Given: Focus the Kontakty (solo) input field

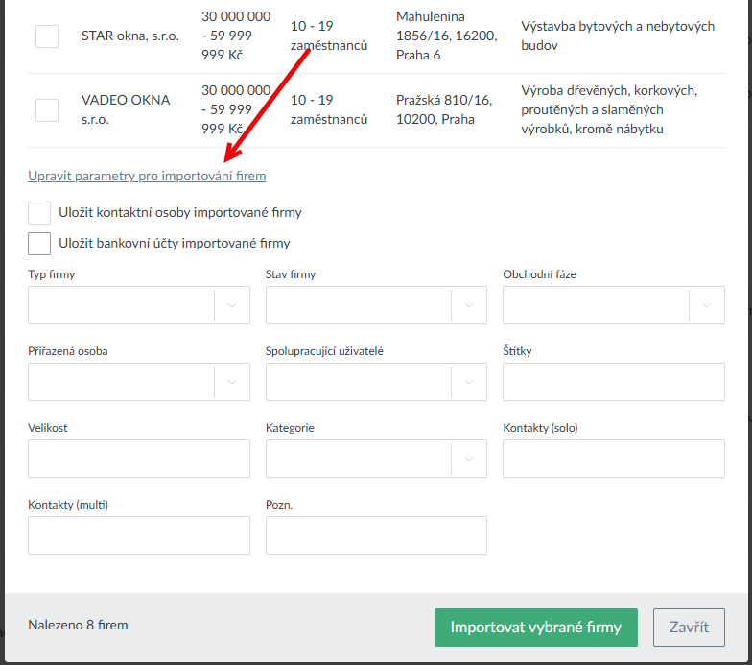Looking at the screenshot, I should [613, 459].
